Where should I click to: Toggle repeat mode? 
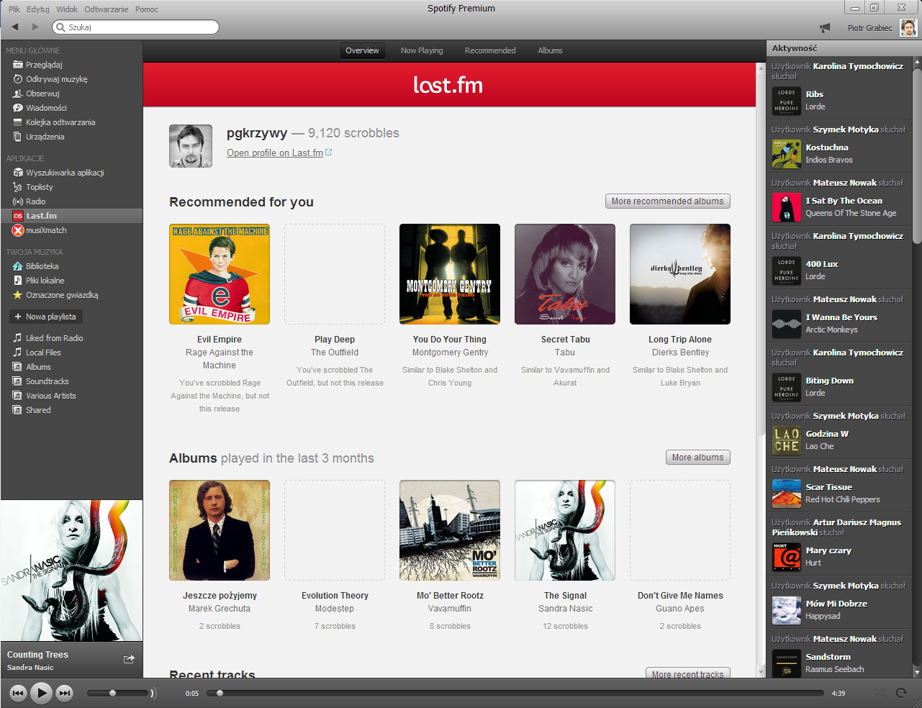pos(901,693)
